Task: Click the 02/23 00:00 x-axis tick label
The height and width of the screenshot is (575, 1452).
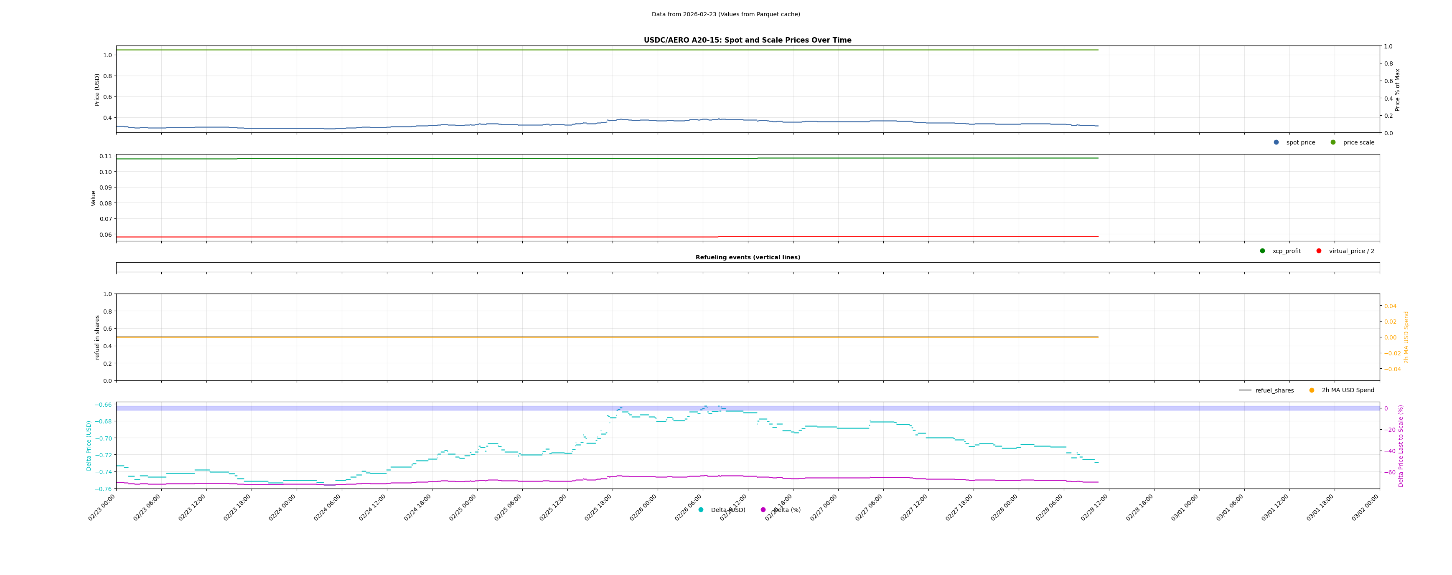Action: 102,507
